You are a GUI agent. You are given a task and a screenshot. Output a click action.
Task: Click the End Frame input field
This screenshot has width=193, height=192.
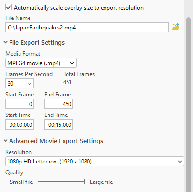pos(58,104)
